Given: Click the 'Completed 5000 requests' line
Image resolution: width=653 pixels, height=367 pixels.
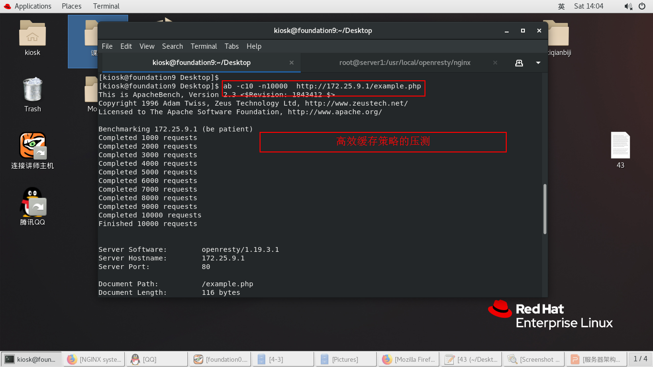Looking at the screenshot, I should tap(148, 172).
